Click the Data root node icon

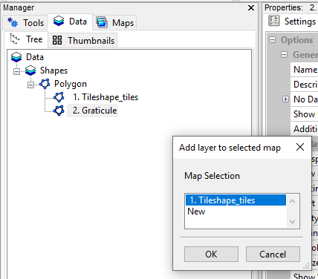tap(16, 57)
